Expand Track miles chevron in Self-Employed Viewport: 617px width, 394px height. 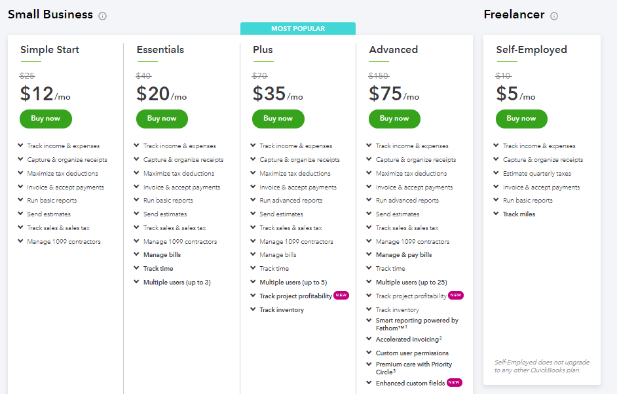coord(496,214)
